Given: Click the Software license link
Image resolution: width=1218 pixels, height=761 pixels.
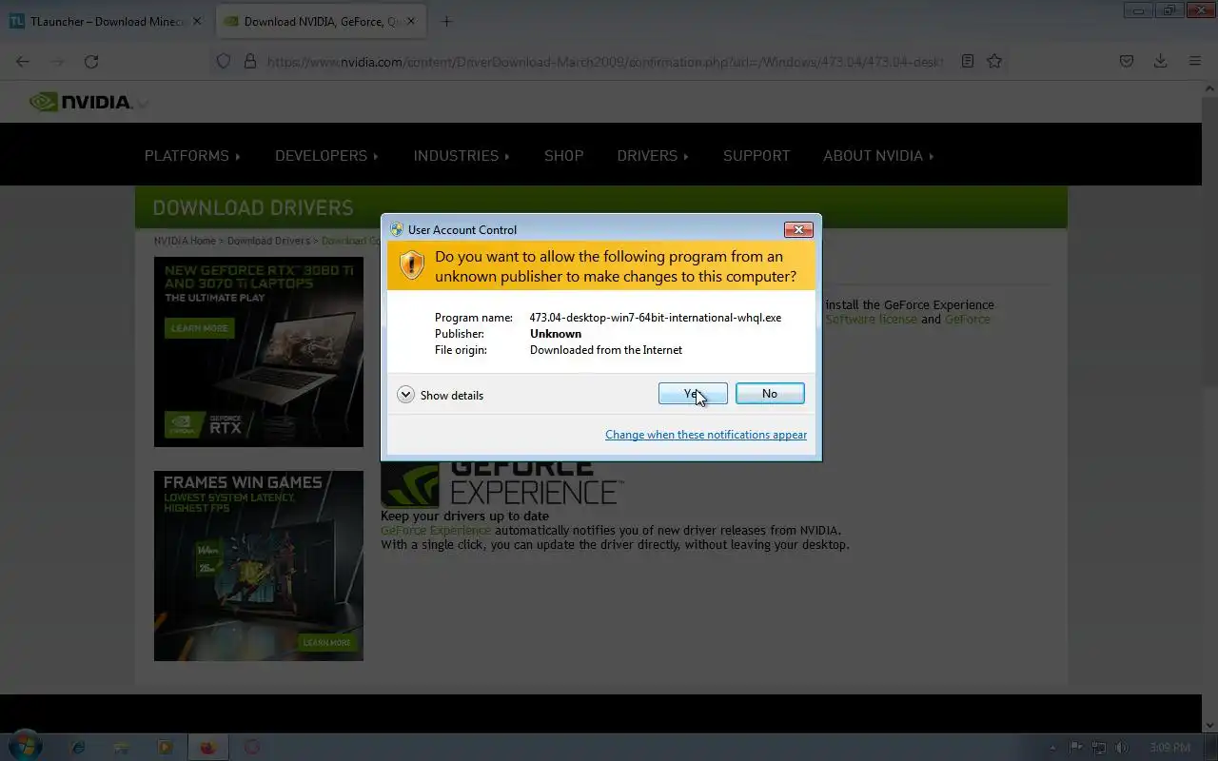Looking at the screenshot, I should pos(872,320).
